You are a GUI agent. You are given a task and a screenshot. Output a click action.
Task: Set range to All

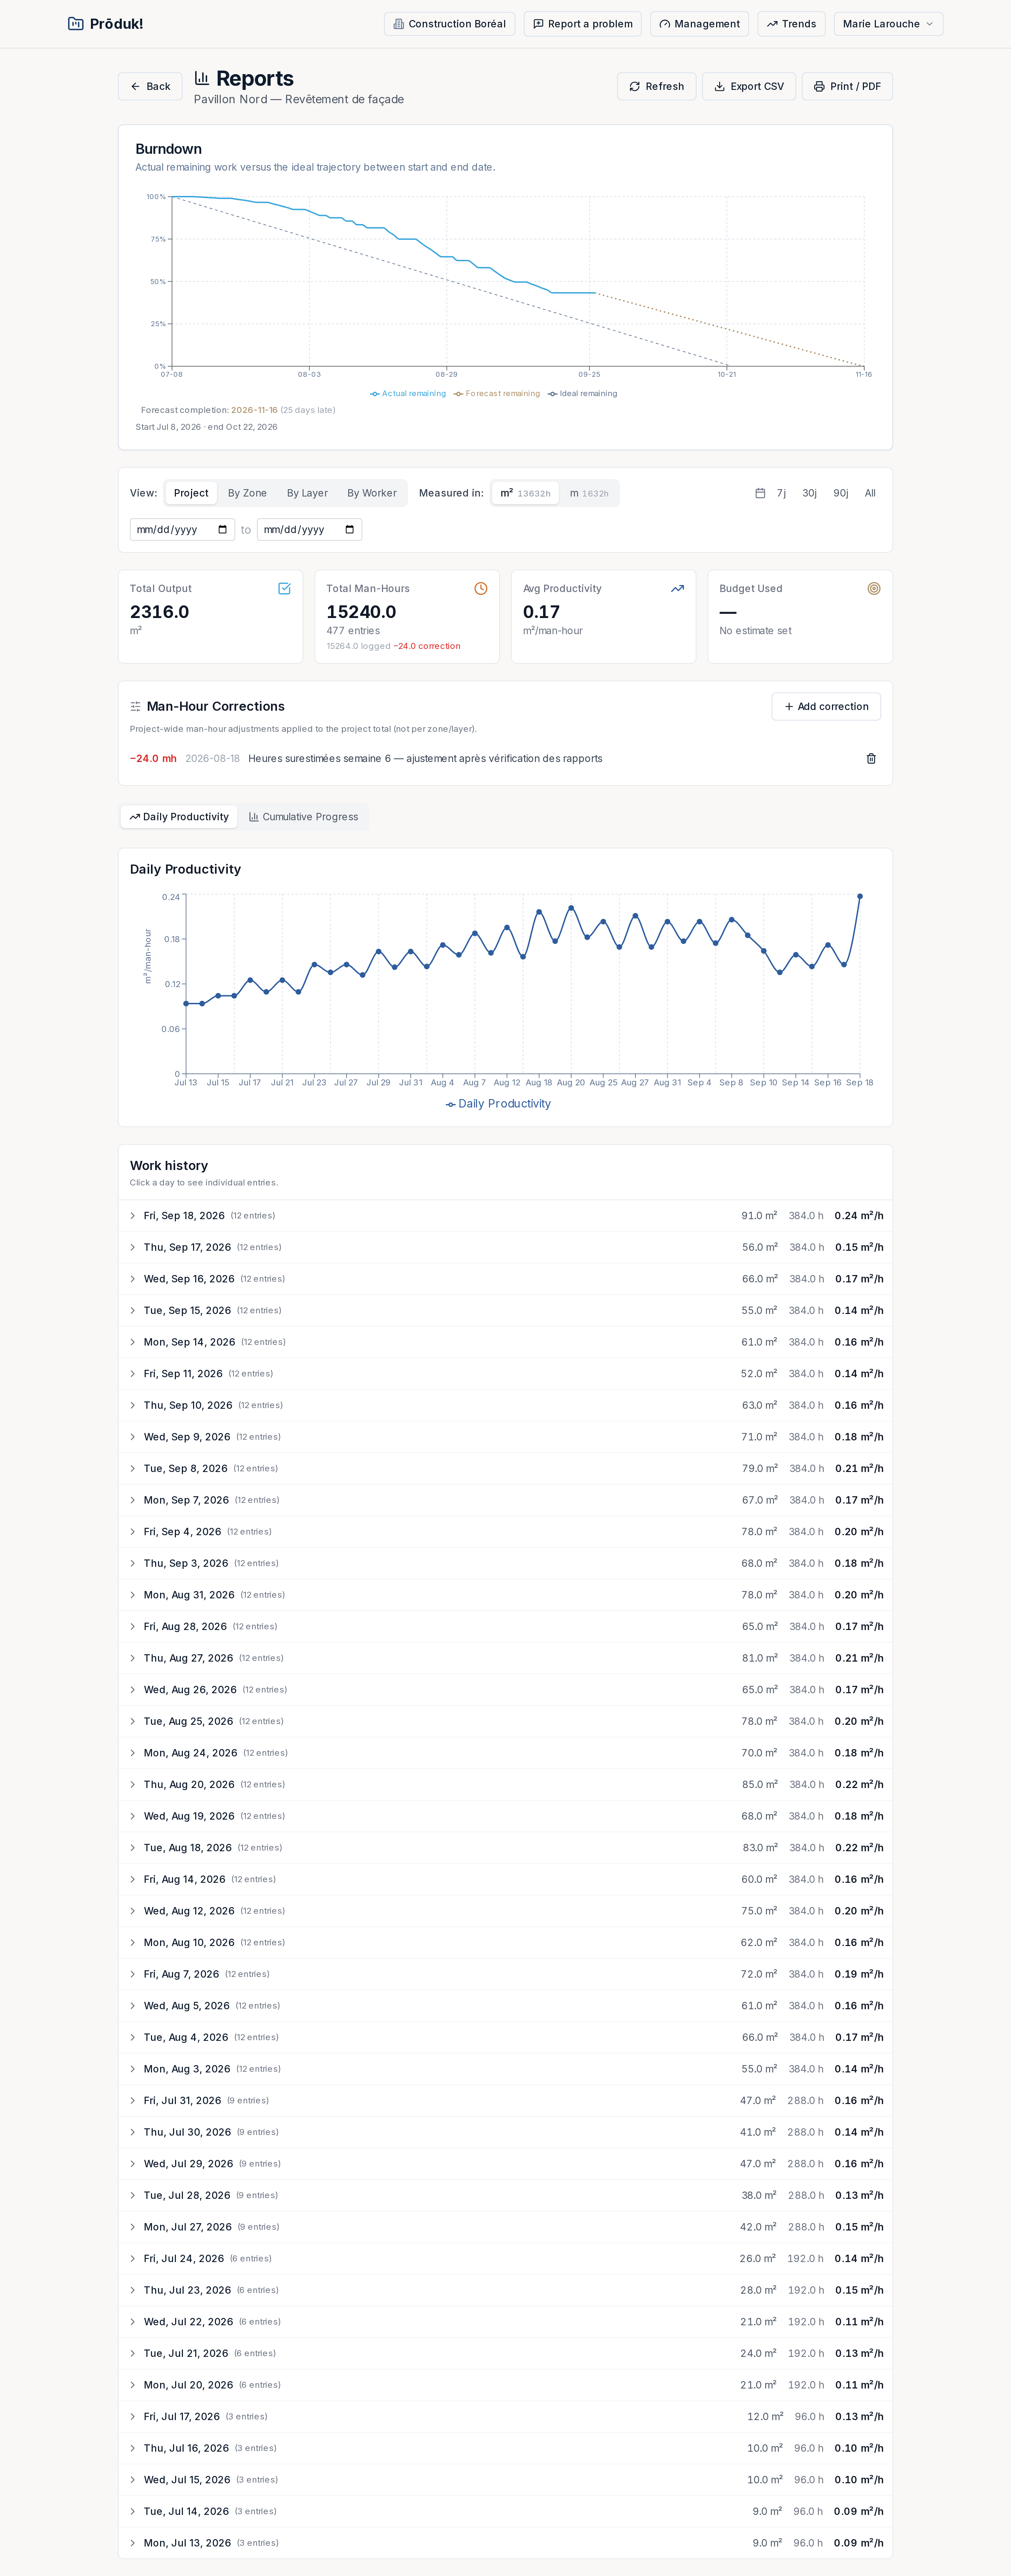coord(870,493)
